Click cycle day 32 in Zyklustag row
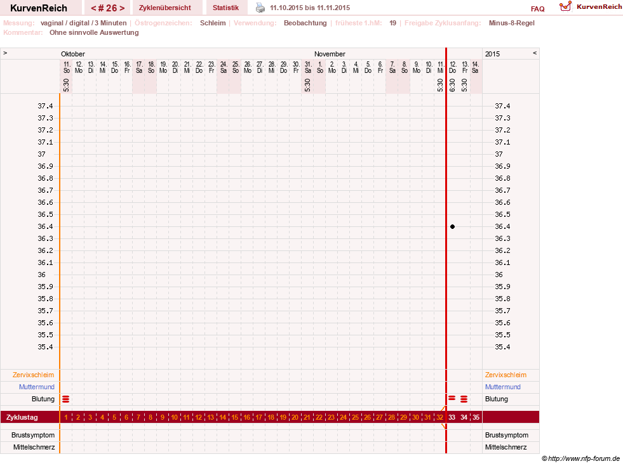Screen dimensions: 623x466 (439, 417)
